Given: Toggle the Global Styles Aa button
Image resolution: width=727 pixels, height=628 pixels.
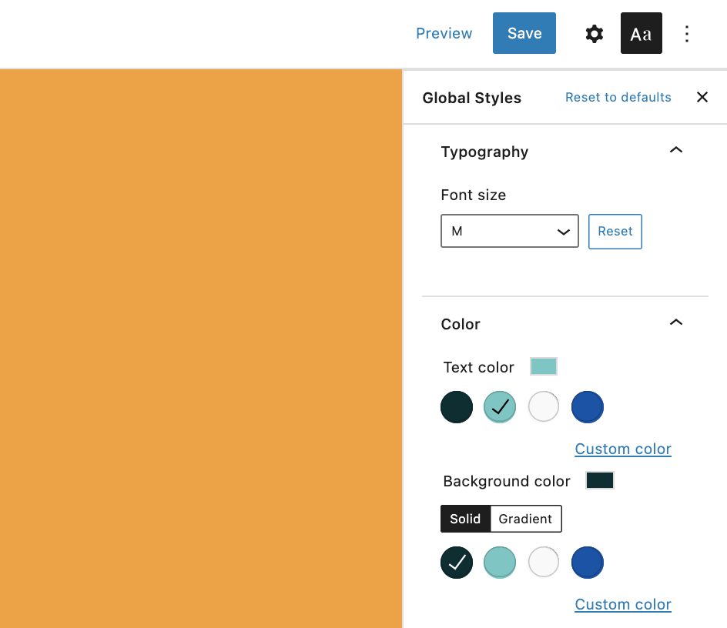Looking at the screenshot, I should coord(642,33).
